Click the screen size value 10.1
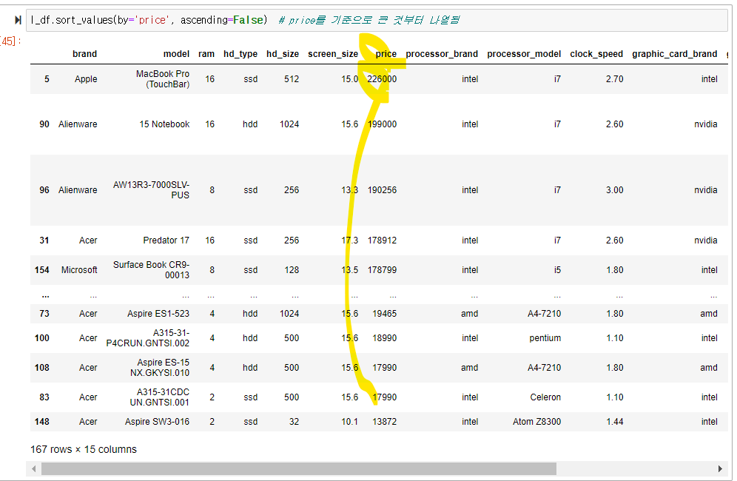Viewport: 737px width, 481px height. pos(350,422)
